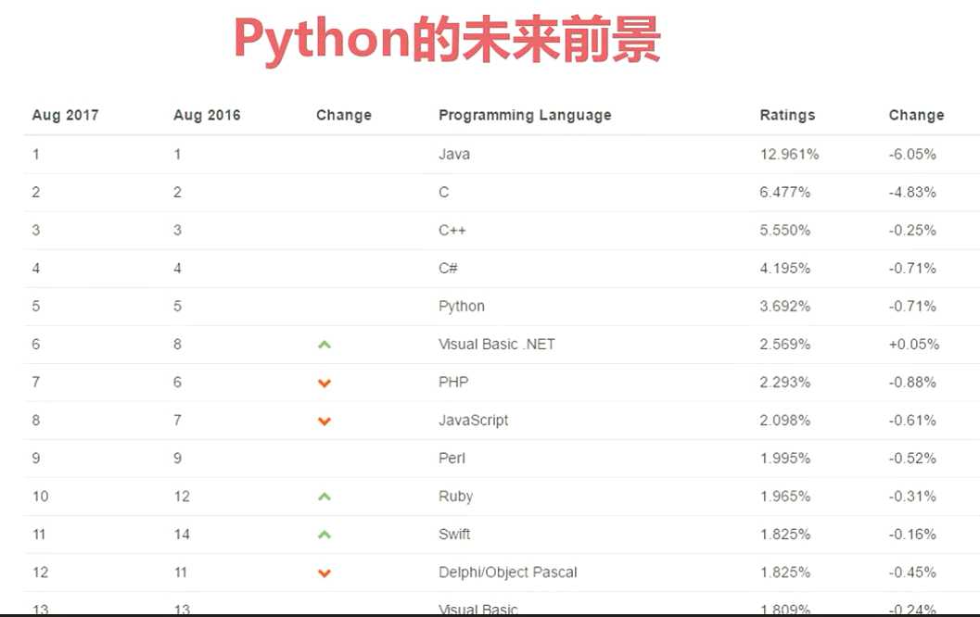
Task: Click Perl's change value '-0.52%'
Action: tap(912, 459)
